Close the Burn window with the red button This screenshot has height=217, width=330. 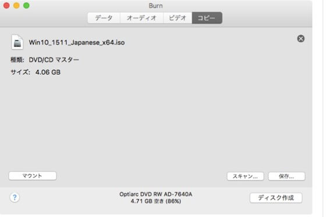[6, 5]
